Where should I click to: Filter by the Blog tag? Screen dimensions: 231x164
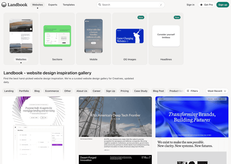coord(37,91)
